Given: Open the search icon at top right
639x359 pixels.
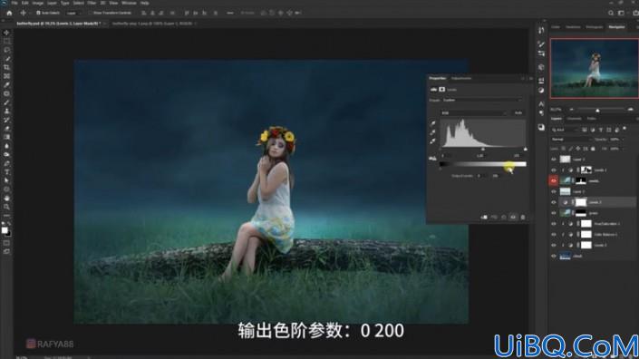Looking at the screenshot, I should 611,13.
